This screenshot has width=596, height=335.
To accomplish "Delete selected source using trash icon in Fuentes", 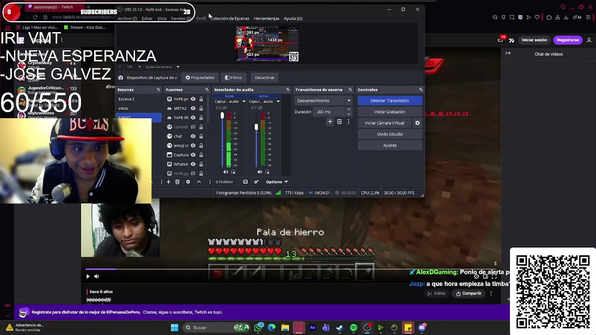I will 177,182.
